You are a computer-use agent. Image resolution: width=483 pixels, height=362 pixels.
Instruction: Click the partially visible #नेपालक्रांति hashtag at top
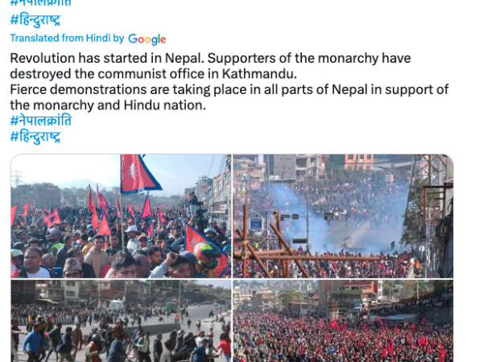point(41,2)
